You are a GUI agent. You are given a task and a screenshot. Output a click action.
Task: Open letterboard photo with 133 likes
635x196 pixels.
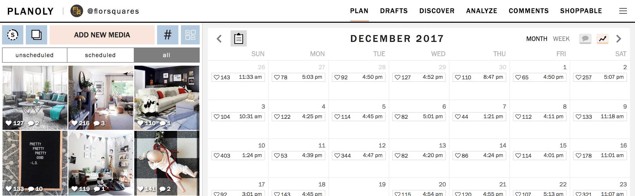pyautogui.click(x=35, y=163)
